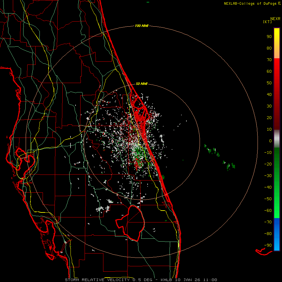Viewport: 282px width, 282px height.
Task: Click the Storm Relative Velocity caption text
Action: (x=141, y=280)
